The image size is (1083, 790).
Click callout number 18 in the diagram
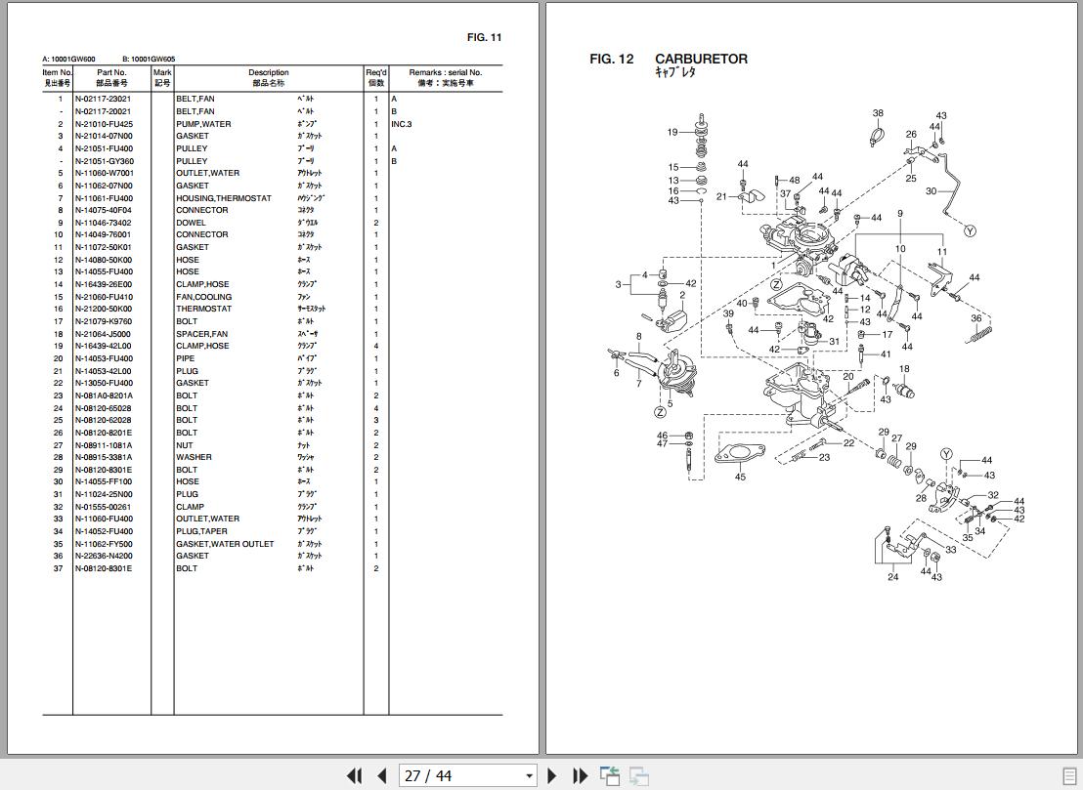coord(904,369)
